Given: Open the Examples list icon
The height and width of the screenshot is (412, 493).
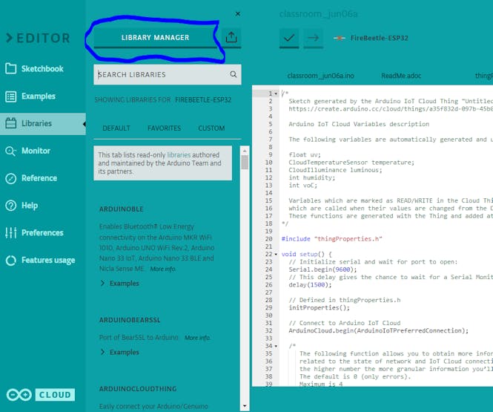Looking at the screenshot, I should (x=11, y=97).
